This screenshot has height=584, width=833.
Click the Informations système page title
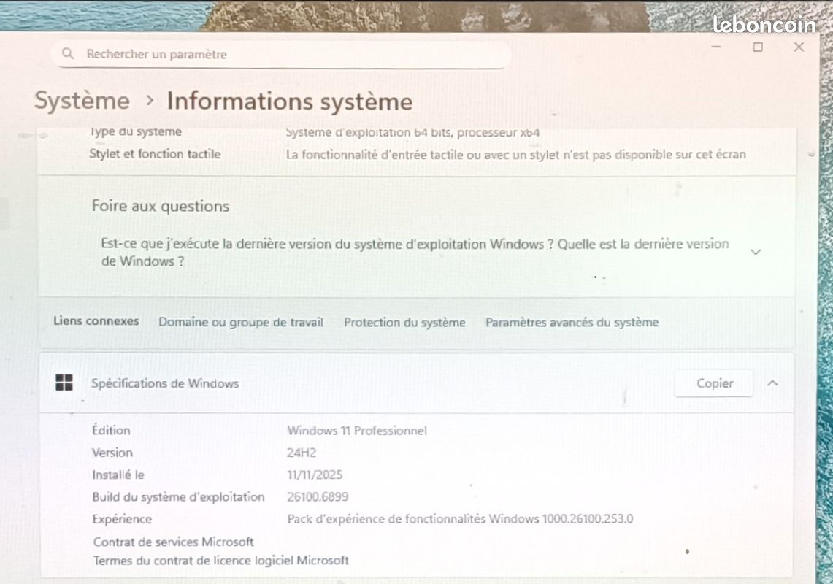pos(290,101)
